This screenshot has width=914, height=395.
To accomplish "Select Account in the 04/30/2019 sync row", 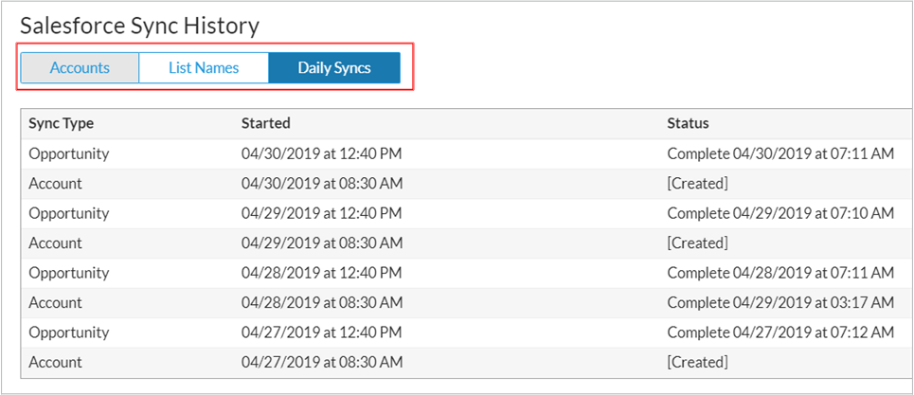I will pyautogui.click(x=56, y=183).
